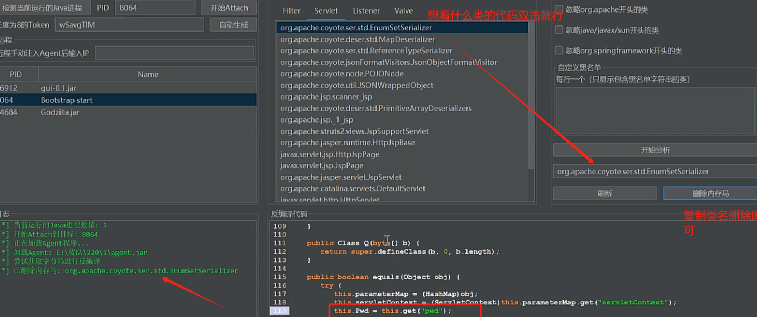Select org.apache.coyote.deser.std.MapDeserializer in the list

[402, 39]
